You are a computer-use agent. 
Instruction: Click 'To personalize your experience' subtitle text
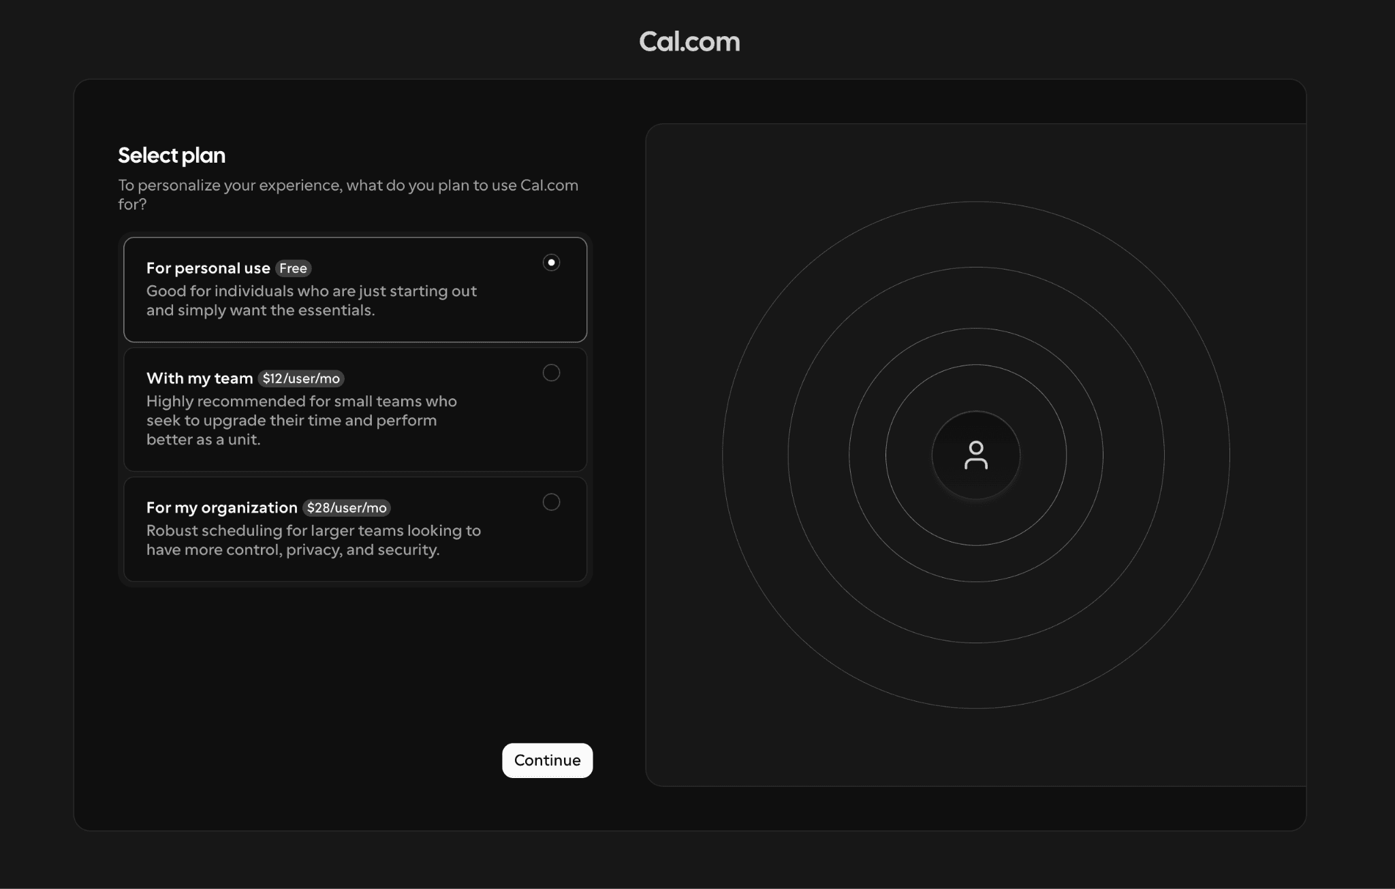pos(348,195)
